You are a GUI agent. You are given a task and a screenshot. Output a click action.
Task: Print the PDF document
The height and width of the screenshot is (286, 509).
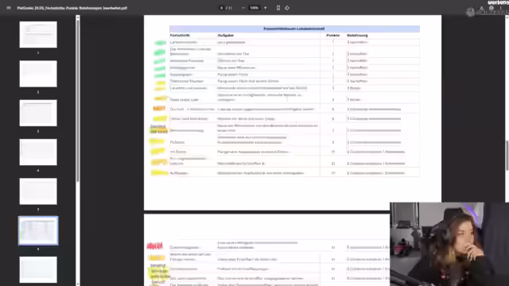[x=492, y=8]
